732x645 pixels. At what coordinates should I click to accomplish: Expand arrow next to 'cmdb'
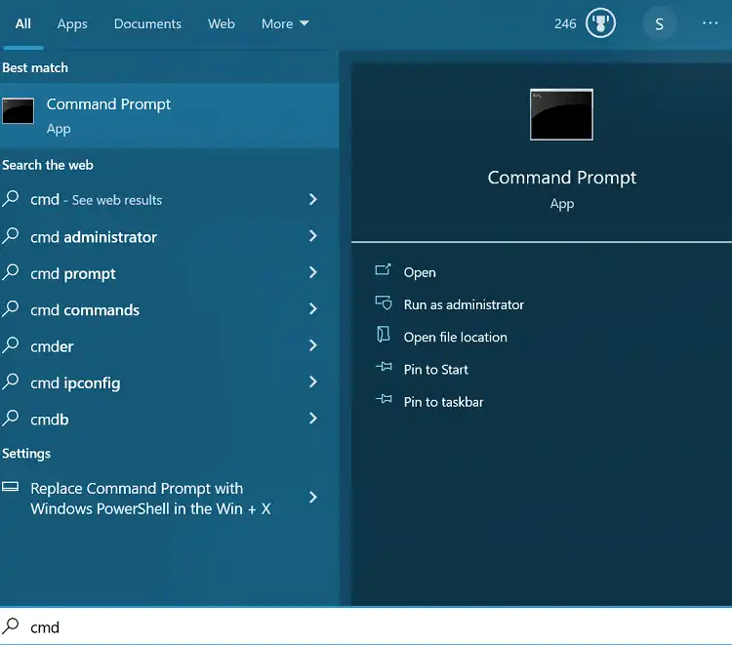(x=313, y=419)
